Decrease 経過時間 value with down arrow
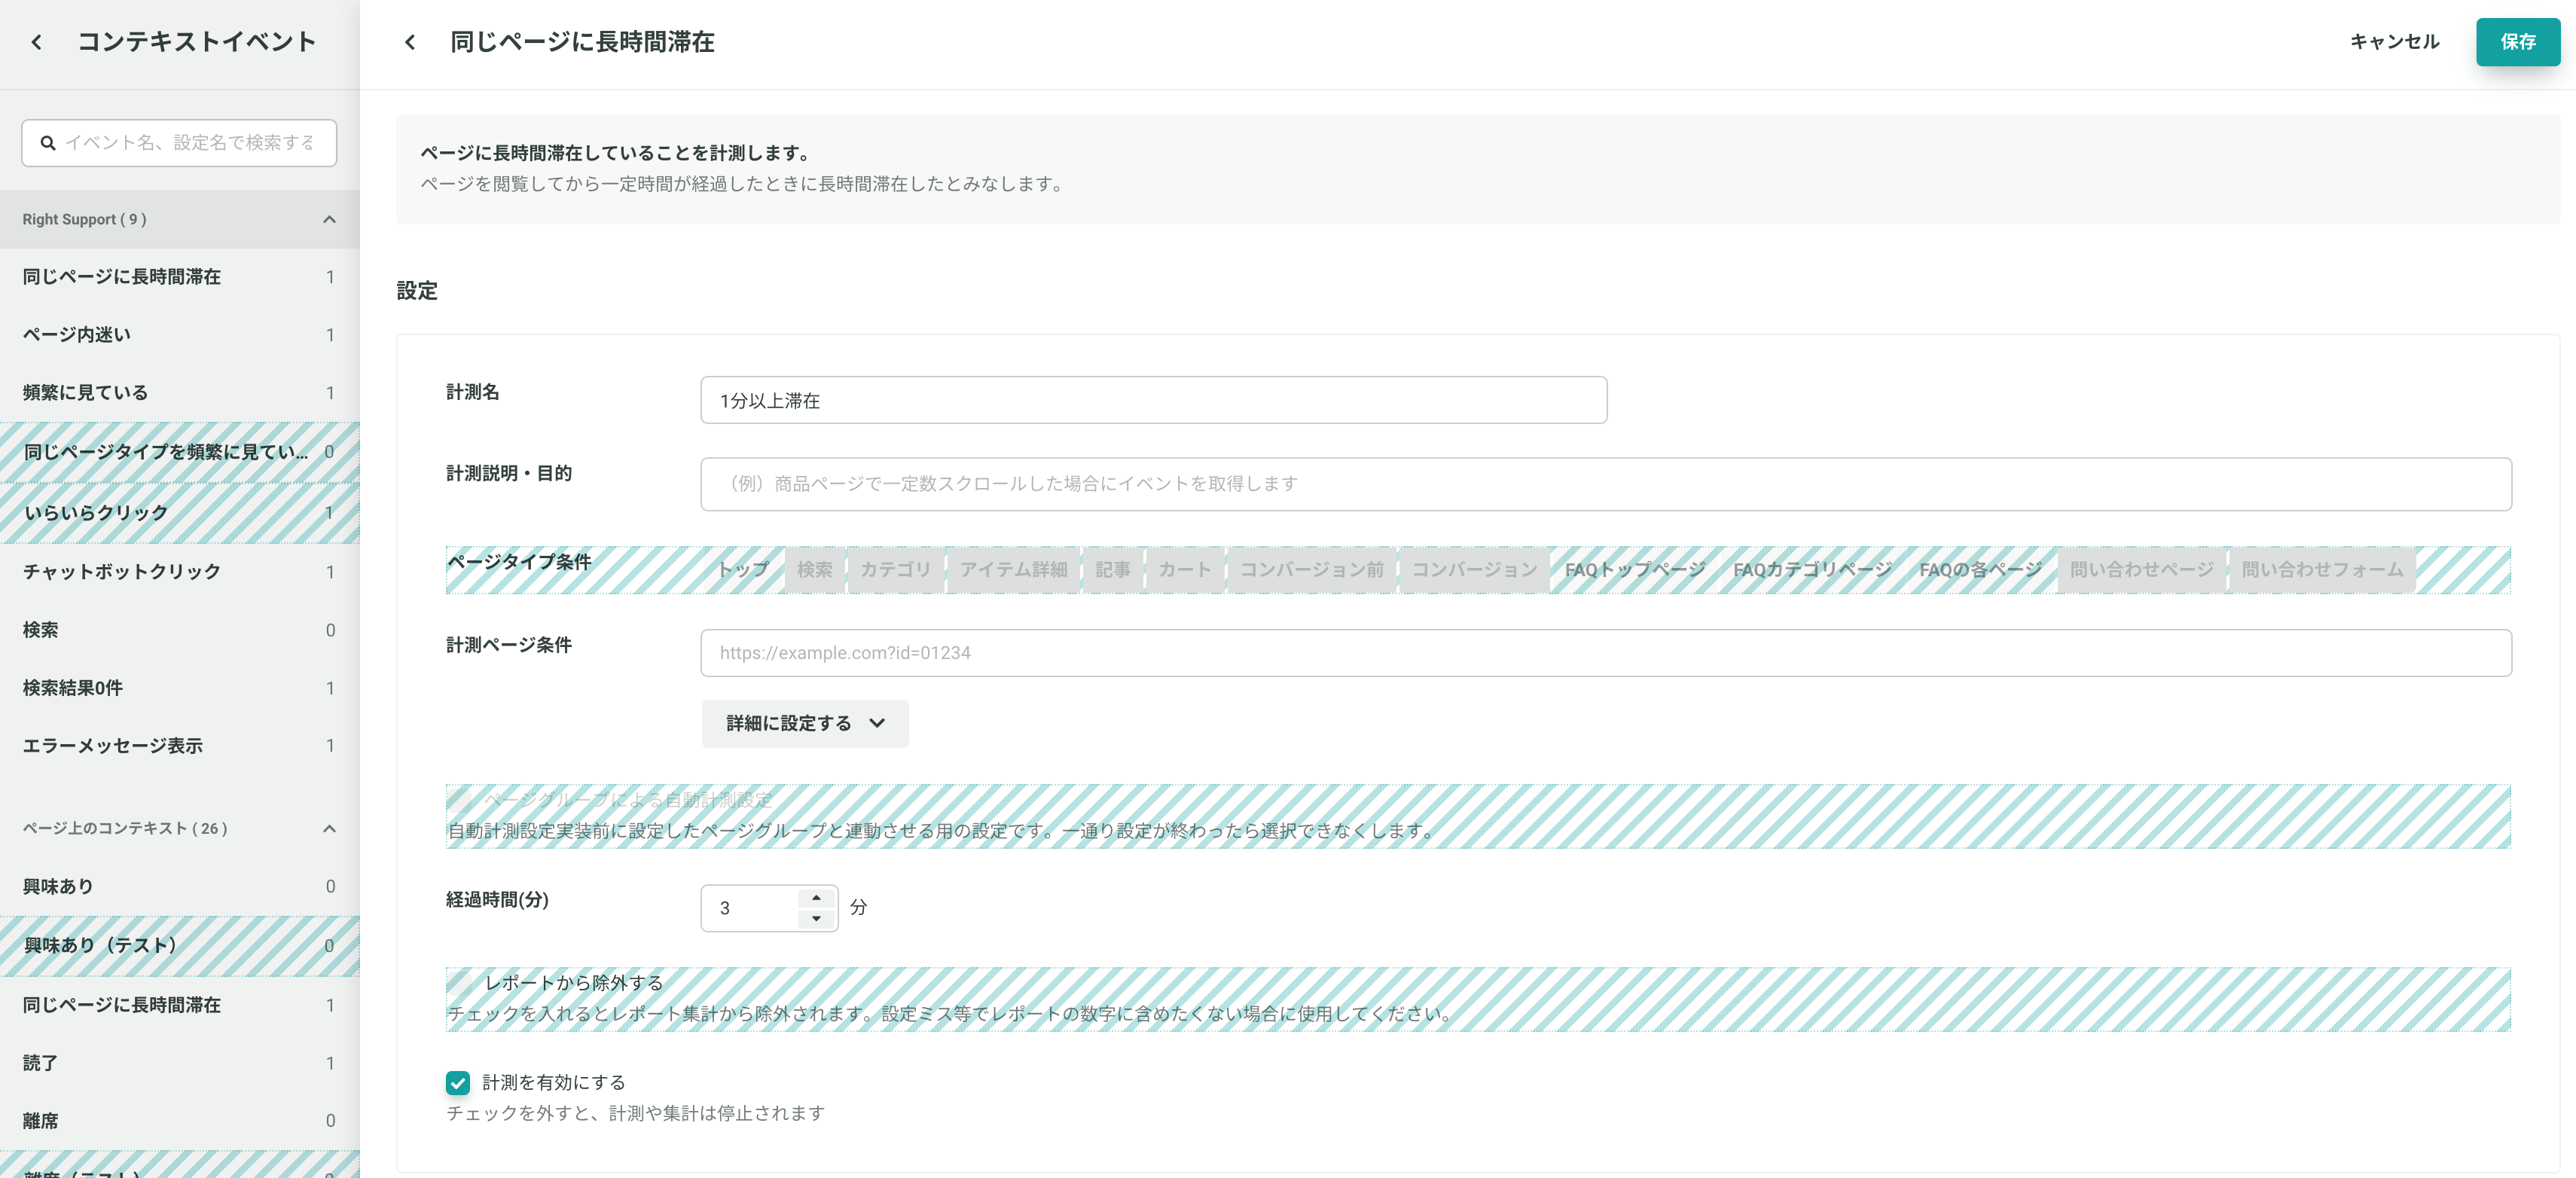Image resolution: width=2576 pixels, height=1178 pixels. tap(816, 918)
